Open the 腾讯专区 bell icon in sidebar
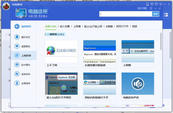173x113 pixels. click(17, 37)
